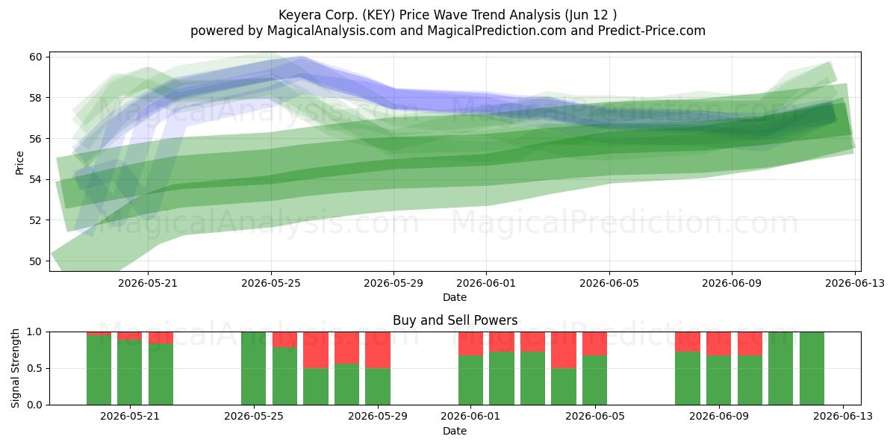The height and width of the screenshot is (448, 896).
Task: Click the 1.0 tick on the Signal Strength axis
Action: point(36,332)
